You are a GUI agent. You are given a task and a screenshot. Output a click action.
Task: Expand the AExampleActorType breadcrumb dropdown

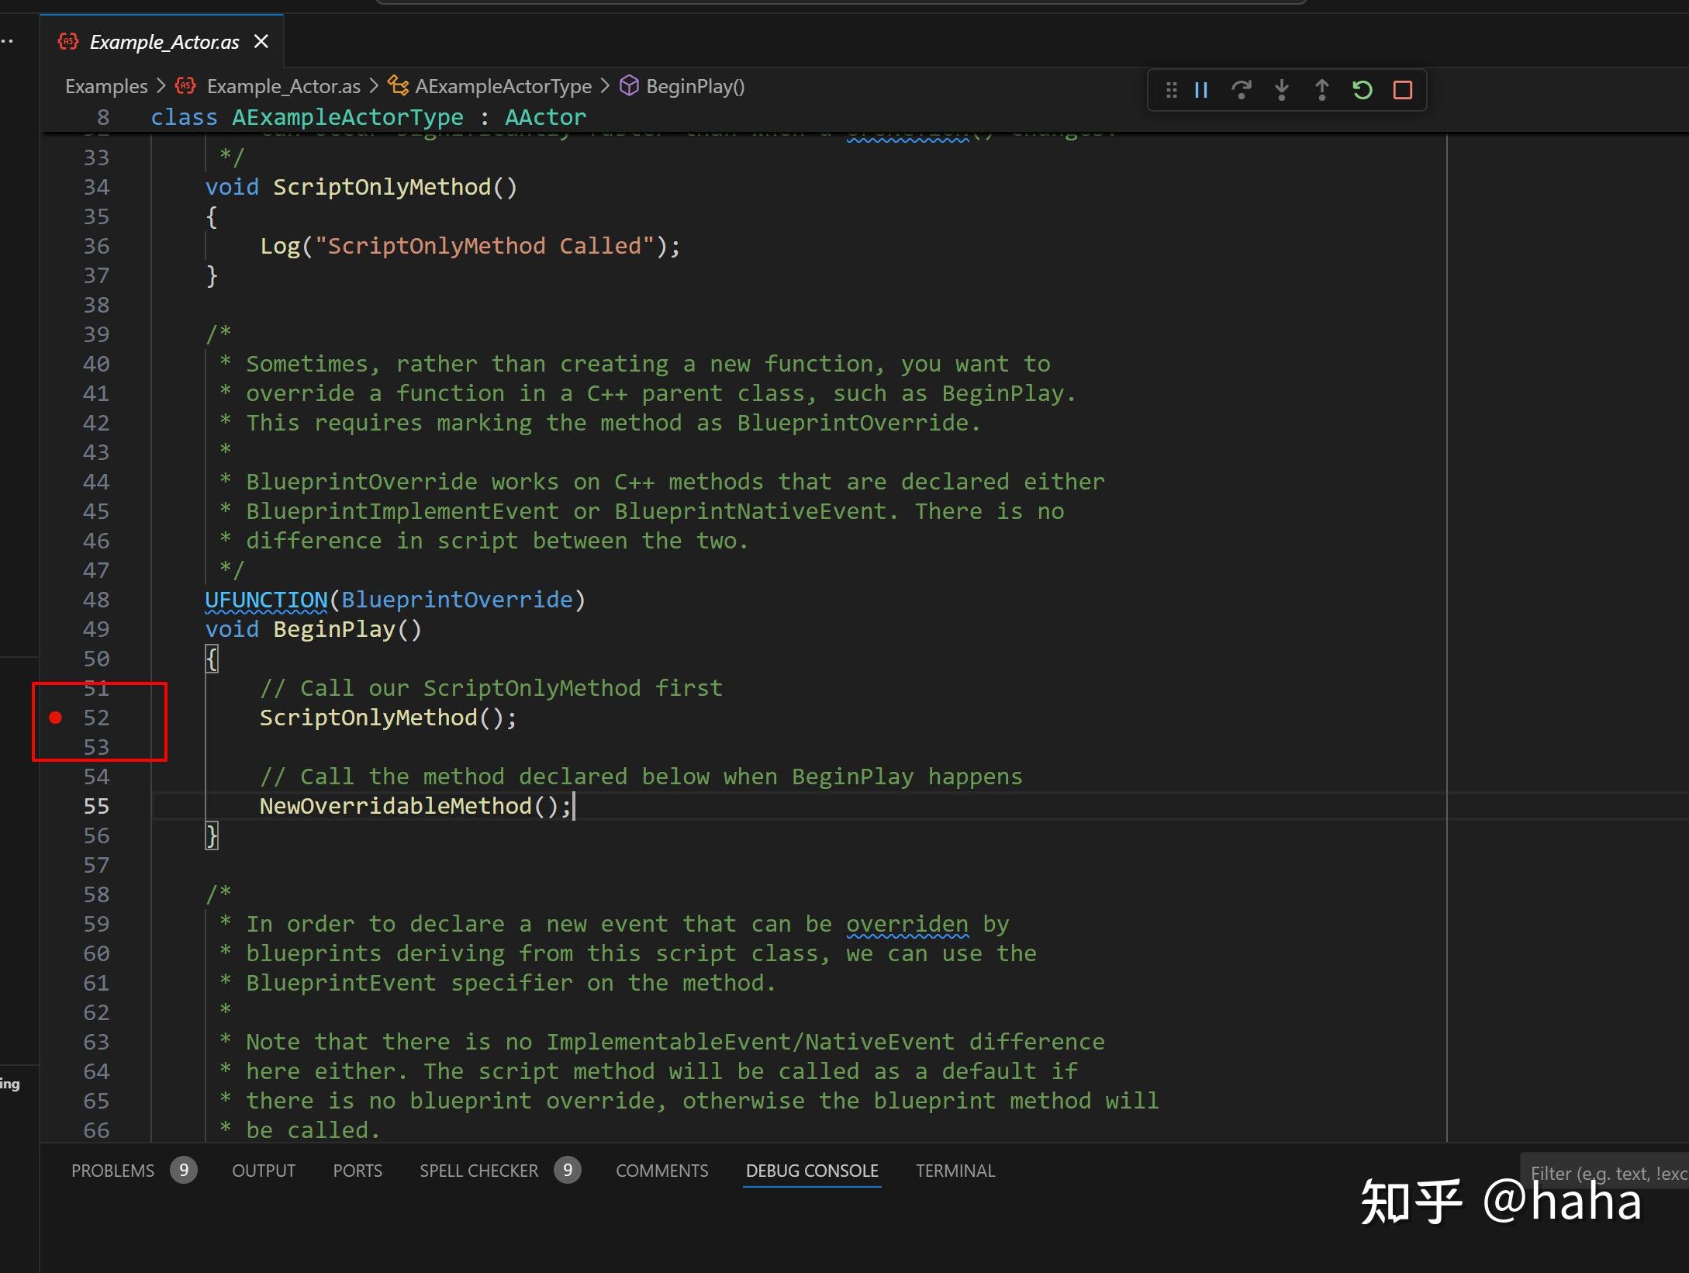pos(503,86)
